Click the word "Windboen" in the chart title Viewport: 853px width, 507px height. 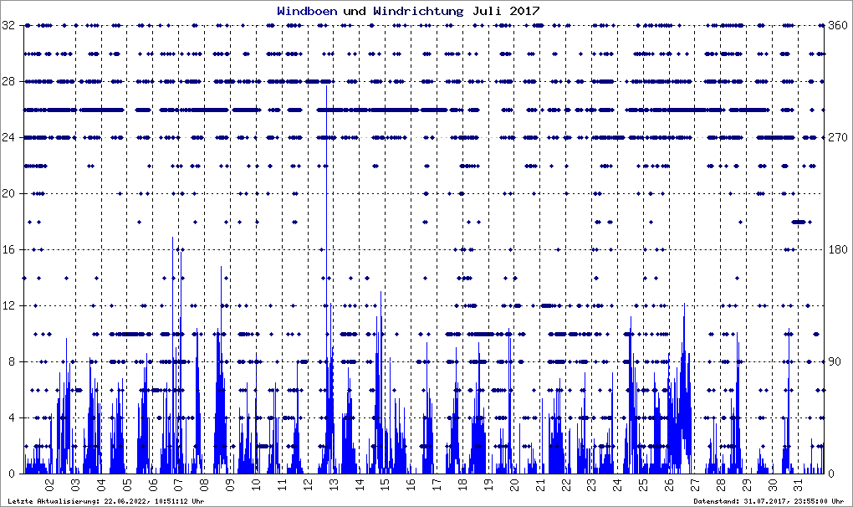click(308, 11)
